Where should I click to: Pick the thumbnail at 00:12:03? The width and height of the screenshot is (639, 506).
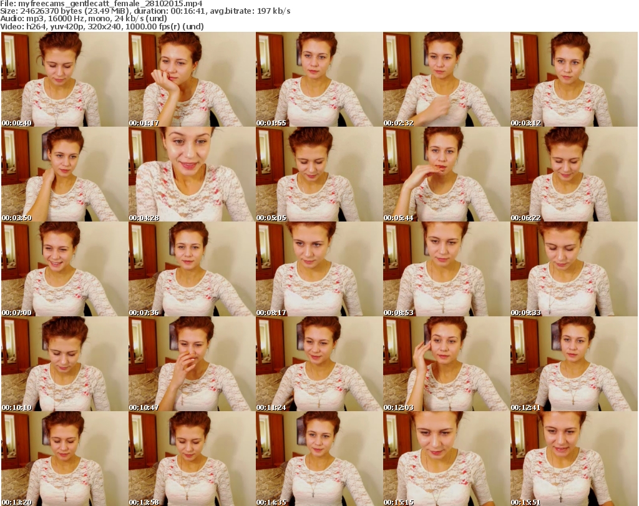(446, 364)
